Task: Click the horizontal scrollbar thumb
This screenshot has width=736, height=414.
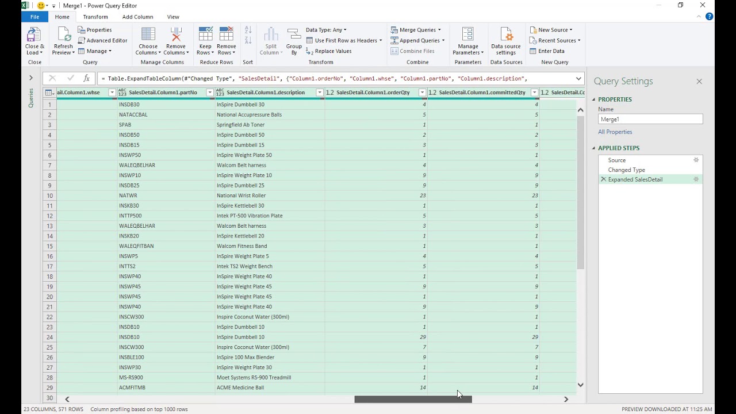Action: click(413, 400)
